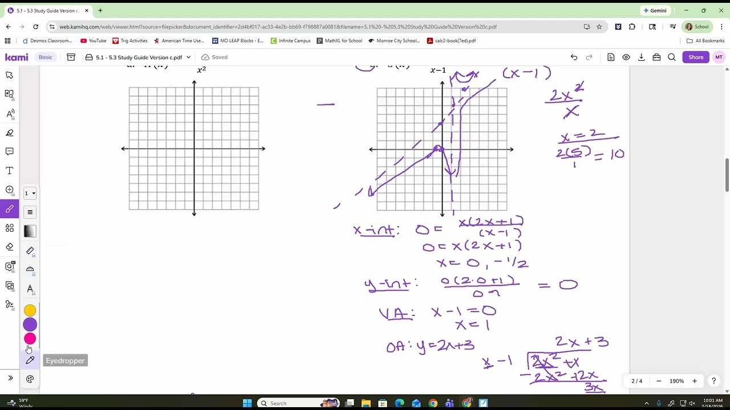This screenshot has height=410, width=730.
Task: Expand the left toolbar with double chevron
Action: pyautogui.click(x=10, y=378)
